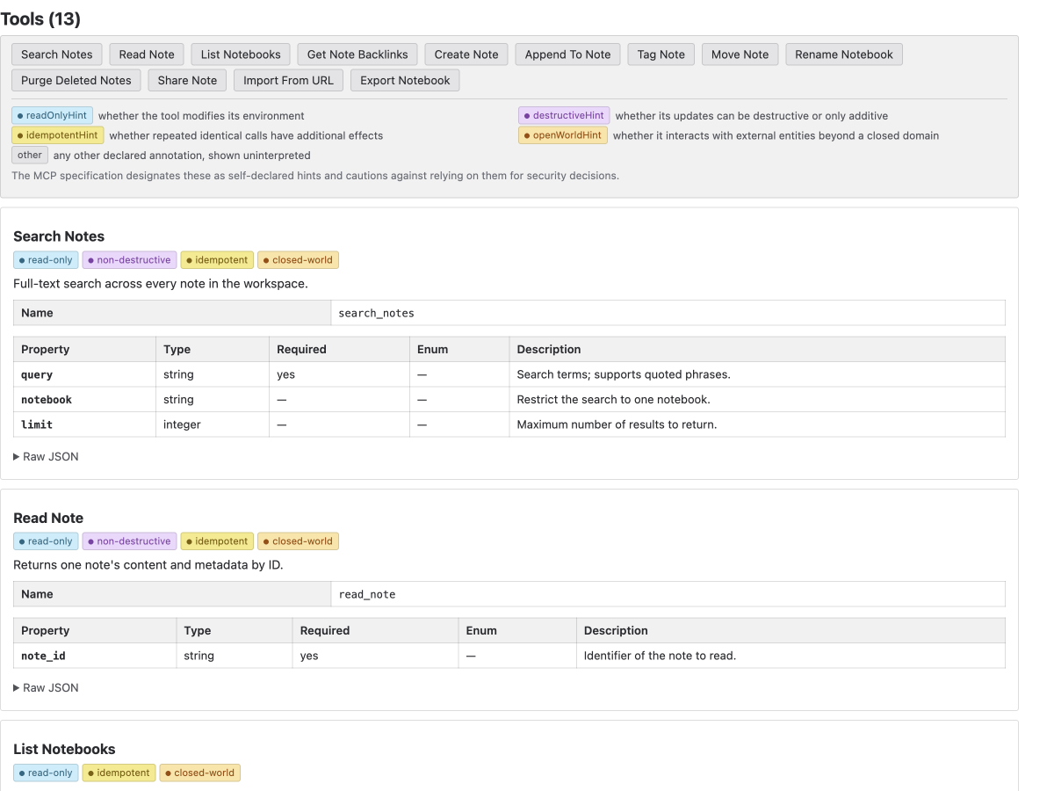Image resolution: width=1054 pixels, height=791 pixels.
Task: Click the closed-world badge under Read Note
Action: click(298, 541)
